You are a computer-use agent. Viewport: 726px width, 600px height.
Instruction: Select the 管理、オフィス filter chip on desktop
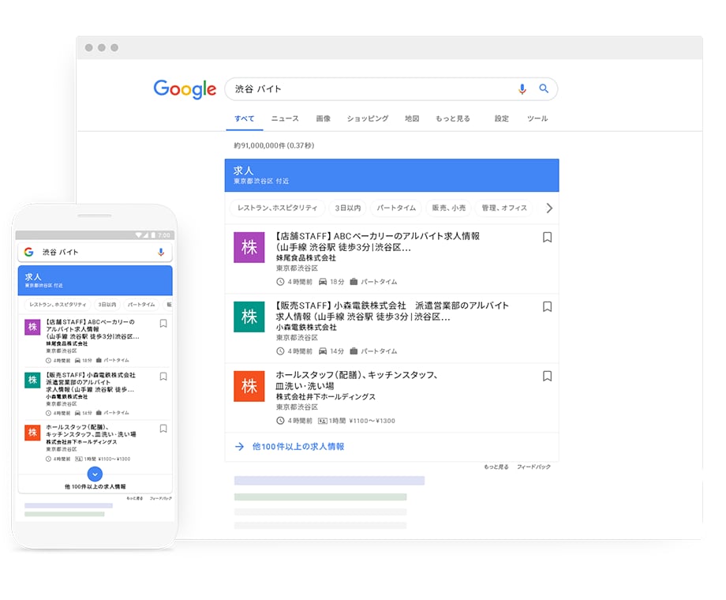pos(504,208)
